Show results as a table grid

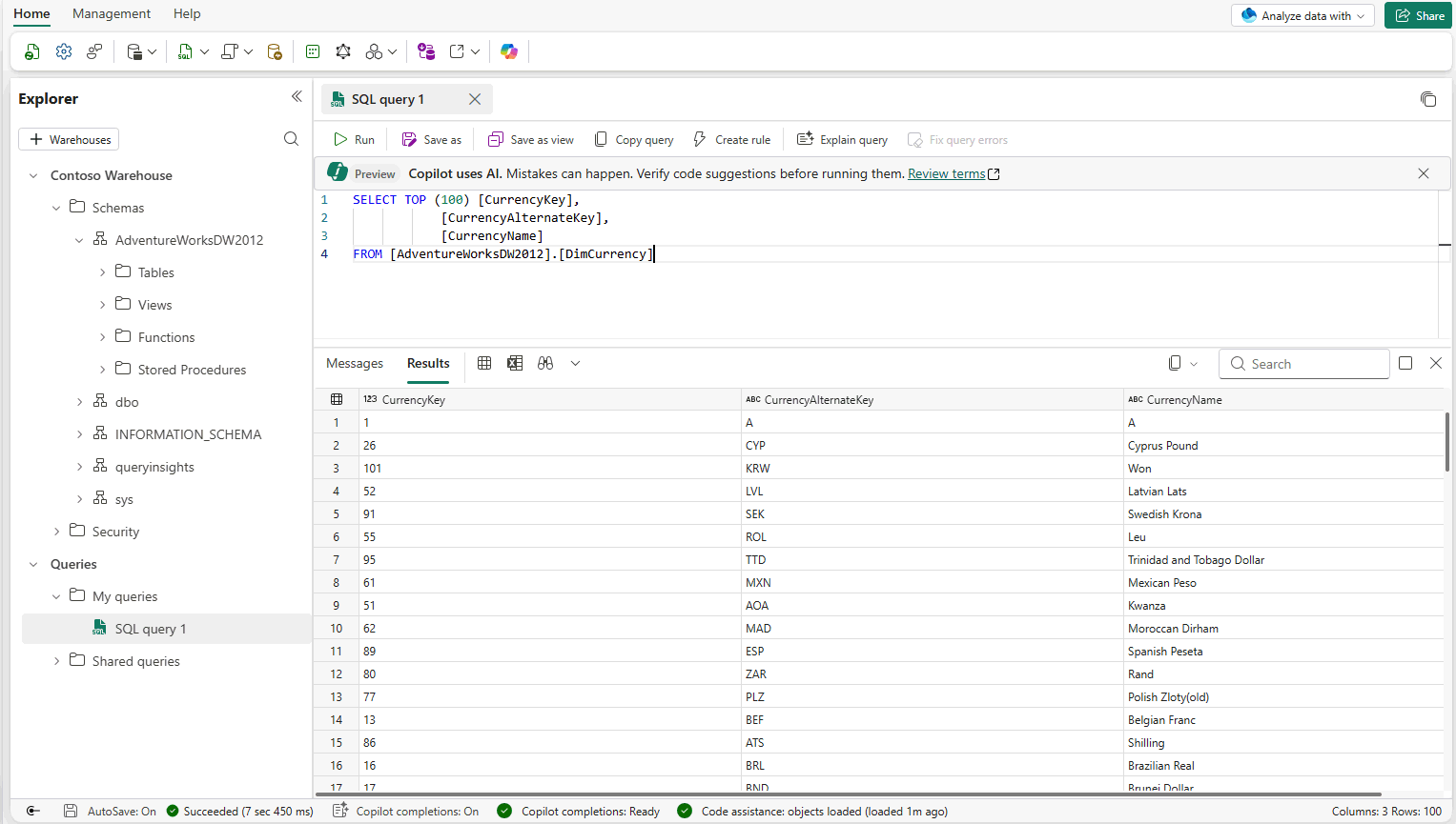click(484, 363)
